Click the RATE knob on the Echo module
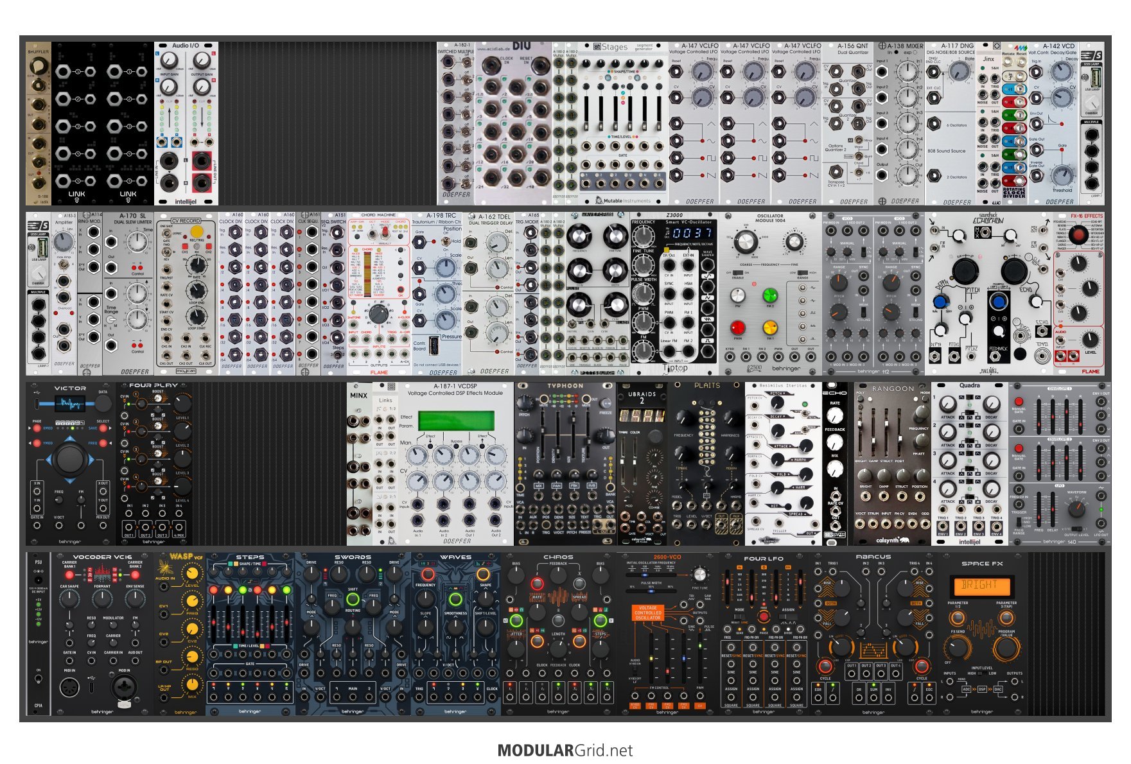1131x764 pixels. (x=834, y=415)
